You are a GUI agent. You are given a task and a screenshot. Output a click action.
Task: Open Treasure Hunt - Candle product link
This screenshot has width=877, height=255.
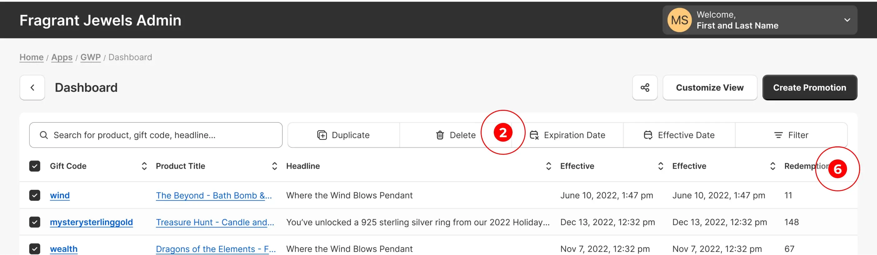click(x=215, y=222)
